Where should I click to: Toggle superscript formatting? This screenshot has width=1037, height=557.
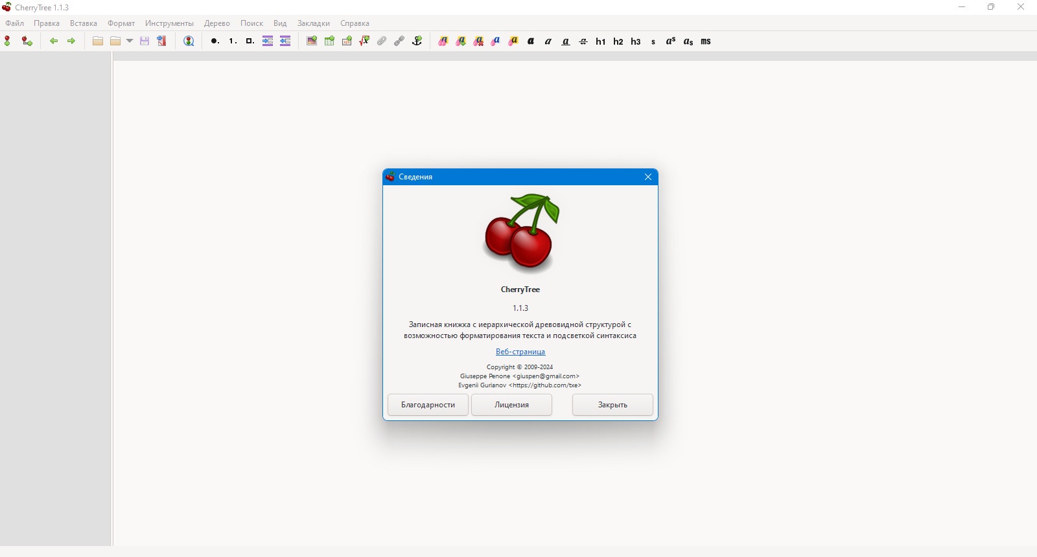pyautogui.click(x=671, y=41)
